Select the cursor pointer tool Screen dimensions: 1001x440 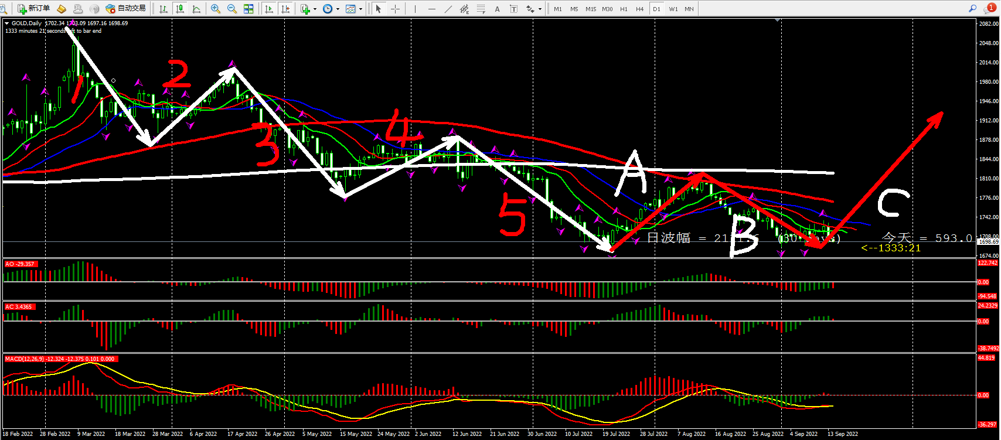pyautogui.click(x=379, y=9)
